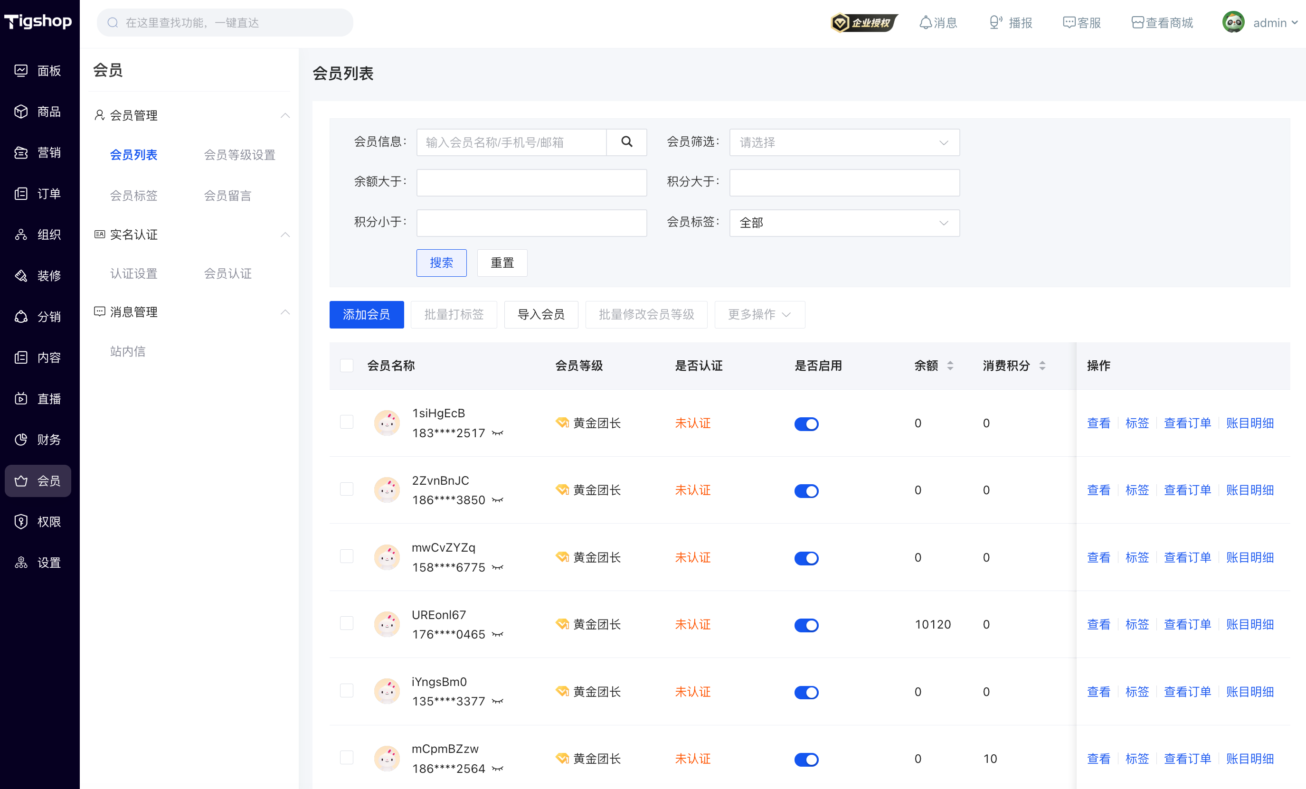Tick the select-all checkbox in table header

coord(347,366)
